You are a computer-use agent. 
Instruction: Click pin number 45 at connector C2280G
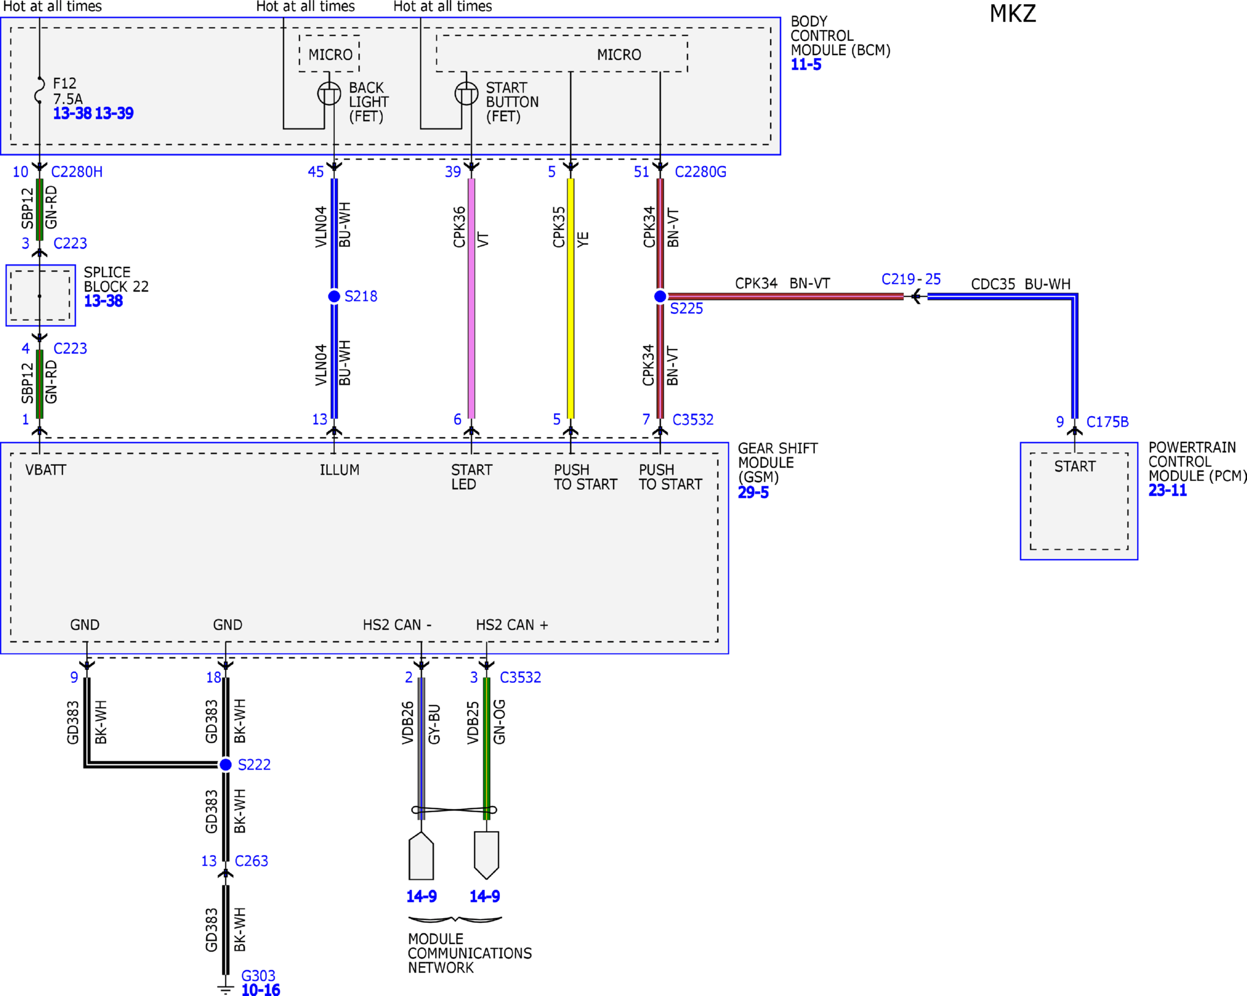(x=316, y=171)
